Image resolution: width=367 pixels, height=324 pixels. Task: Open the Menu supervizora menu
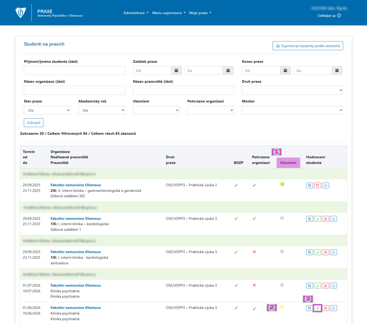click(169, 13)
